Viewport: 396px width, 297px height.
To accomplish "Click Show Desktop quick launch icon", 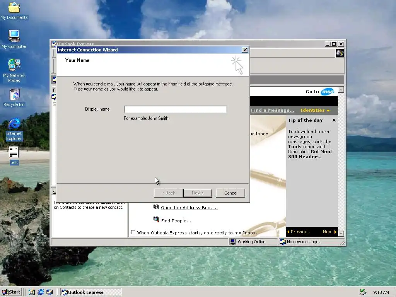I will 32,292.
